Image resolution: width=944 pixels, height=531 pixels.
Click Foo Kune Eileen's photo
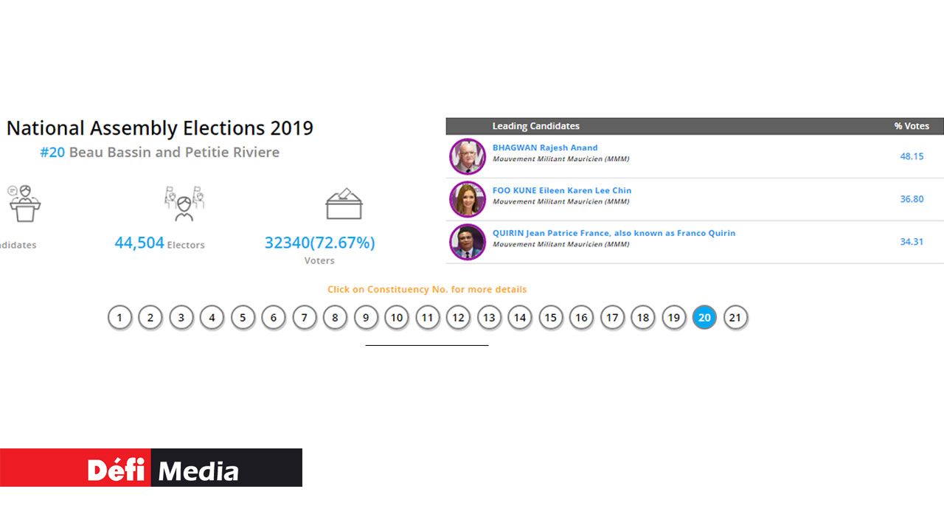[x=468, y=199]
